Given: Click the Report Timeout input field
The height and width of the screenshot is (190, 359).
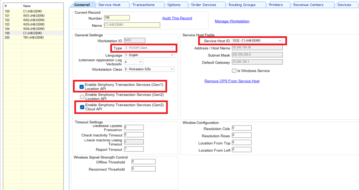Looking at the screenshot, I should (x=134, y=149).
